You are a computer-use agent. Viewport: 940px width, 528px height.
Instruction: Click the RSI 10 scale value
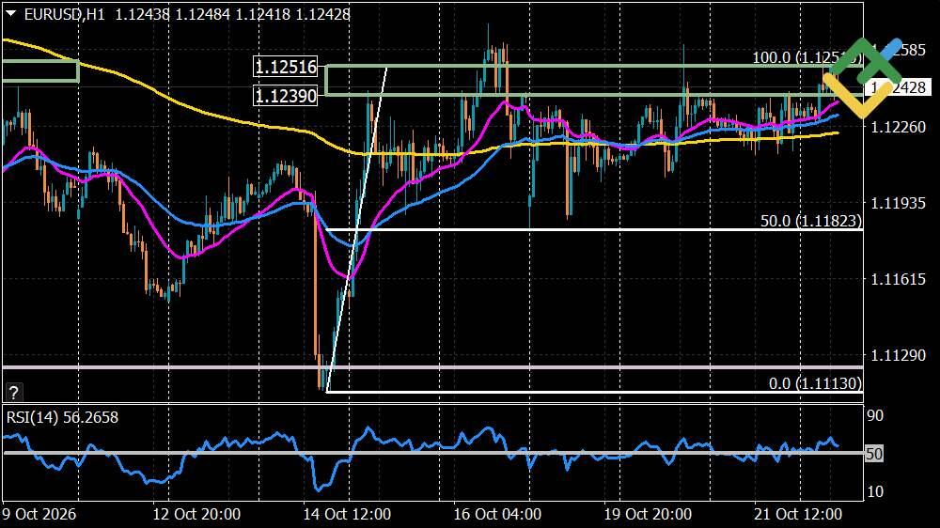[875, 491]
